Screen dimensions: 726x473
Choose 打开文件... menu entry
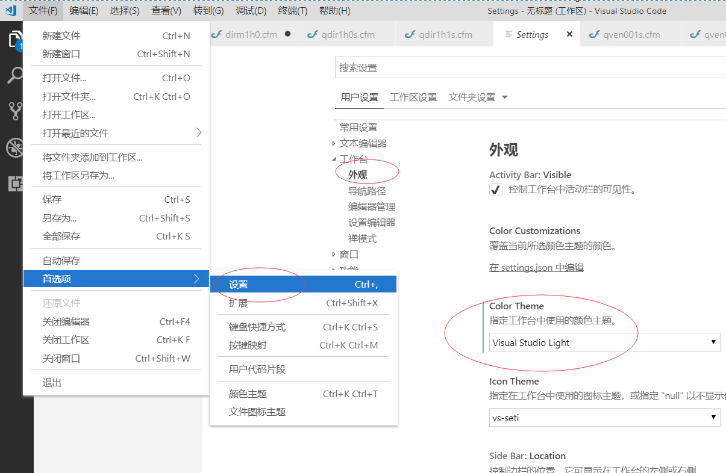(x=116, y=78)
